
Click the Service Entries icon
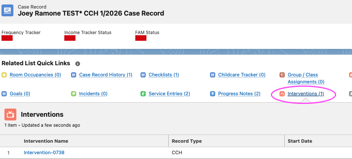point(143,94)
